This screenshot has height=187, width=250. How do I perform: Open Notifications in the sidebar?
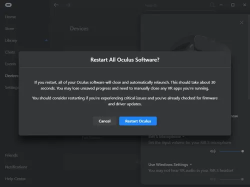click(x=16, y=167)
